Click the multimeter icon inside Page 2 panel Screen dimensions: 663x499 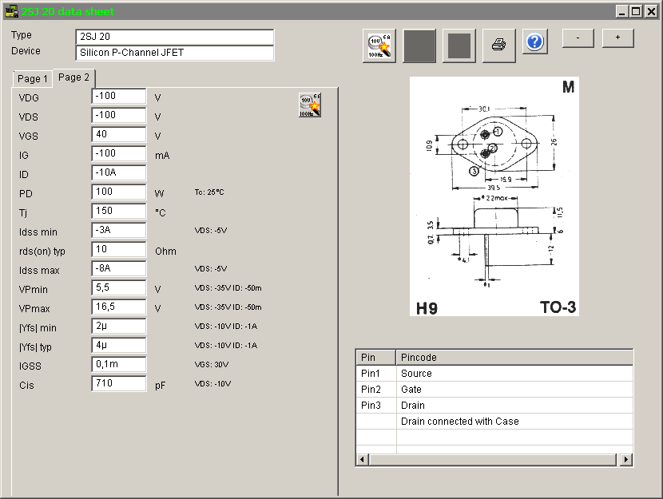click(310, 105)
